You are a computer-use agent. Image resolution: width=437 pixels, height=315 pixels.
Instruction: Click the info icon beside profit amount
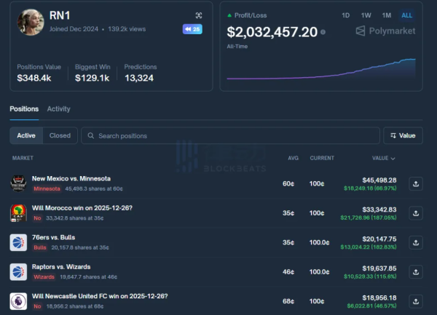[x=323, y=32]
